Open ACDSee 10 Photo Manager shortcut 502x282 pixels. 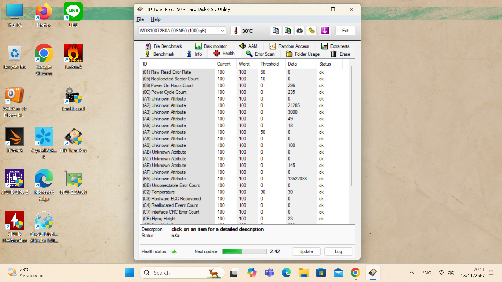pyautogui.click(x=15, y=102)
